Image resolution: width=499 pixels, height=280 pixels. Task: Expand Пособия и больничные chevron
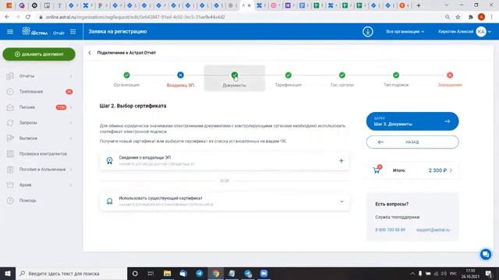coord(71,170)
